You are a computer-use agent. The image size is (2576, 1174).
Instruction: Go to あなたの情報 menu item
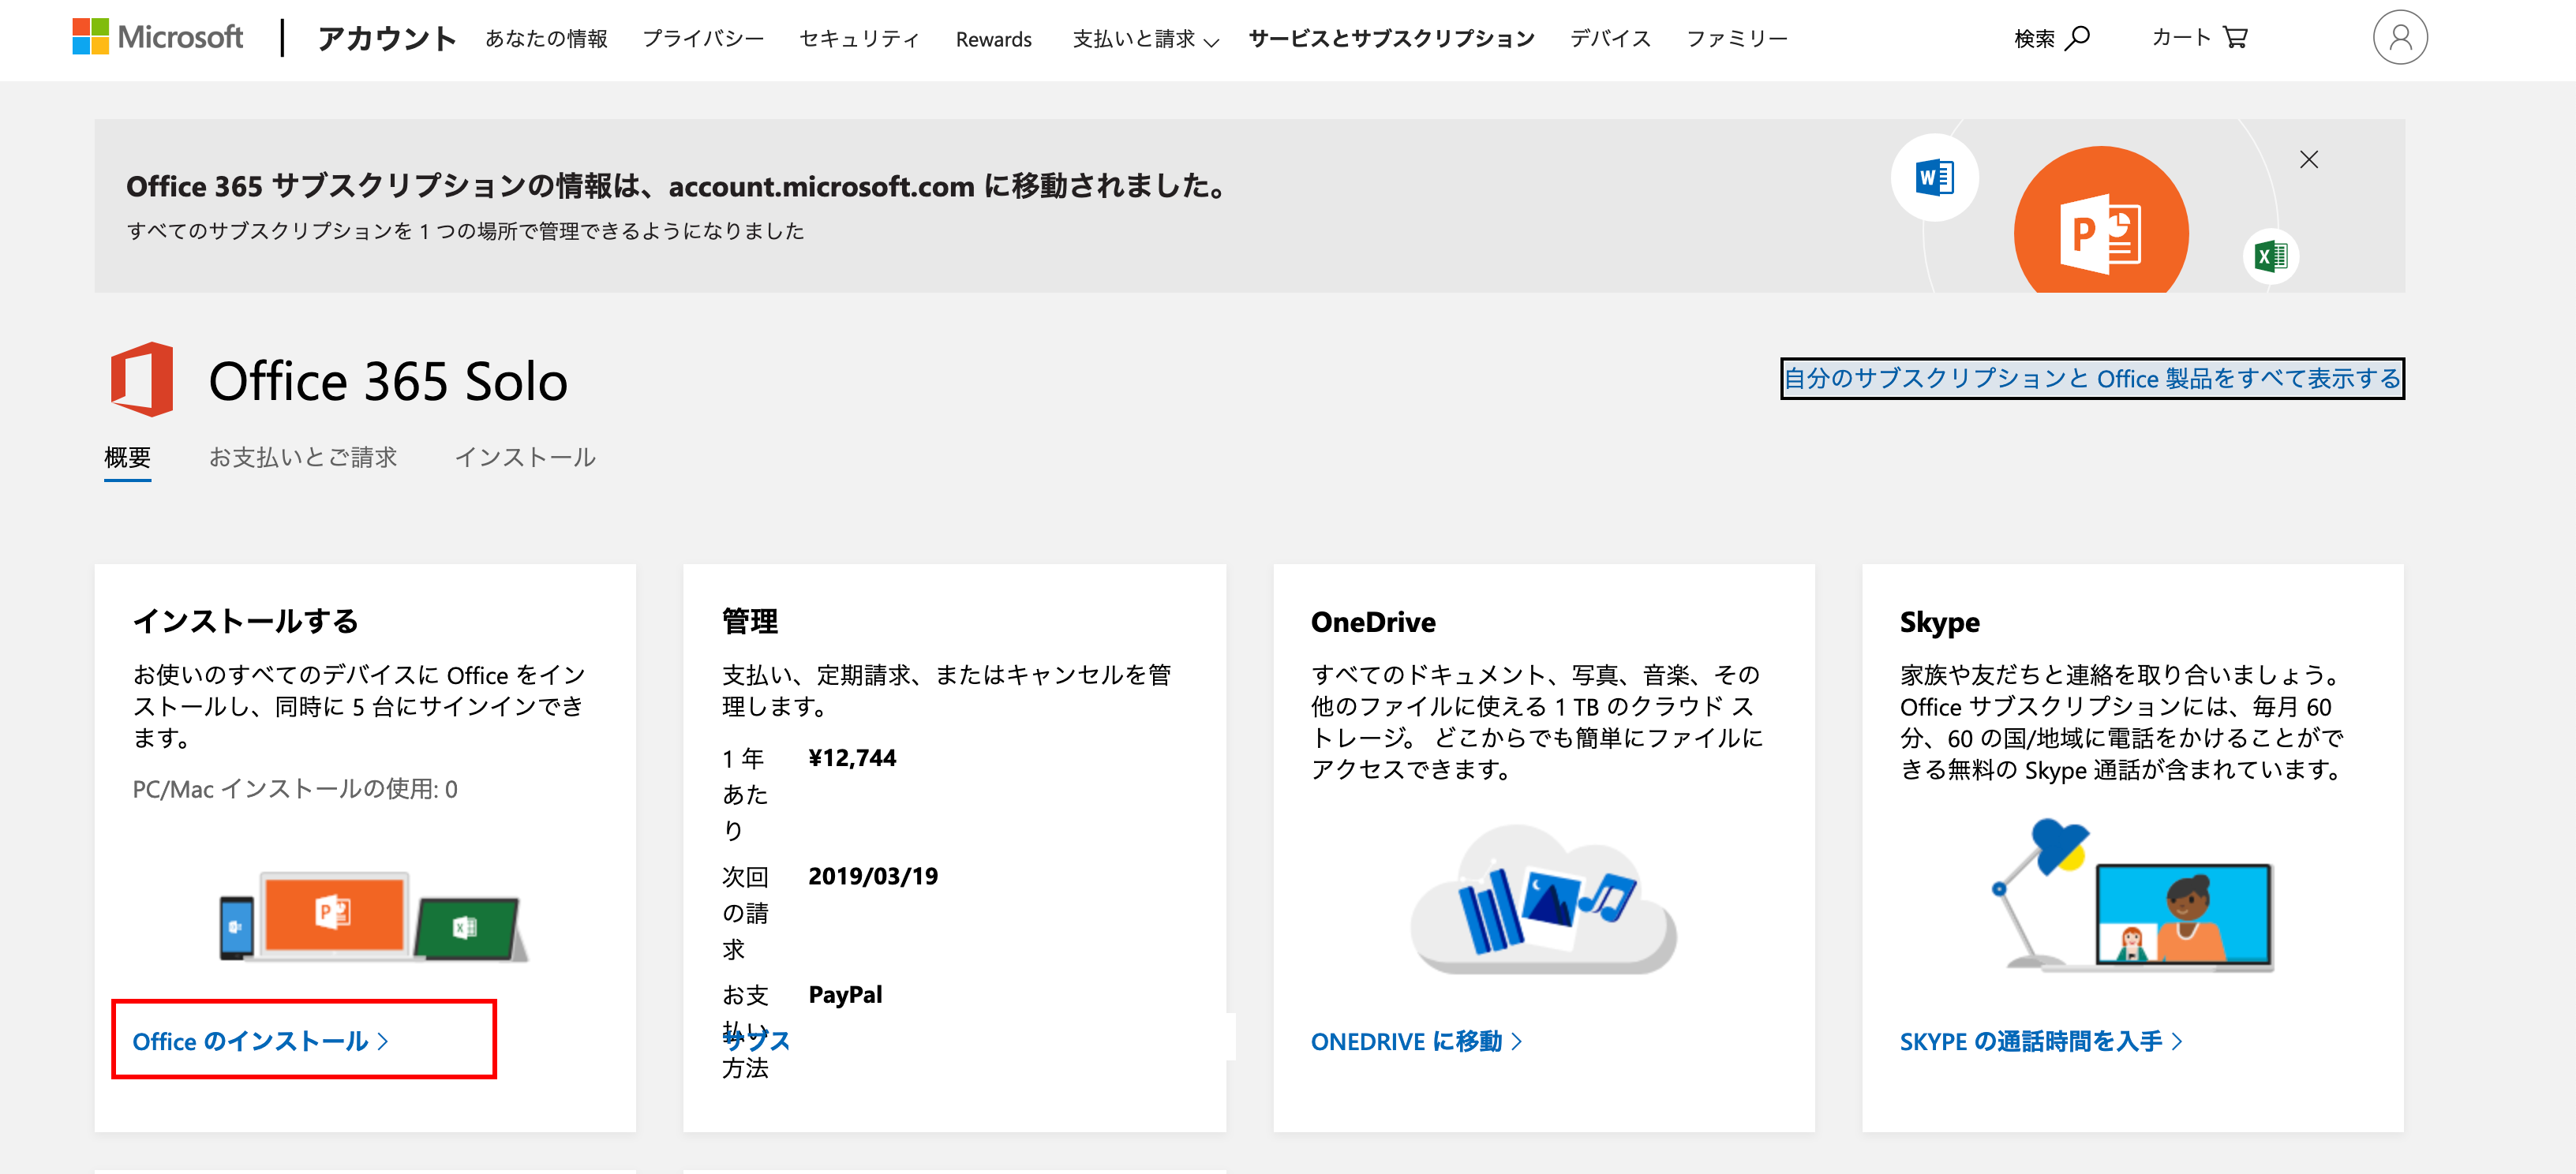547,39
